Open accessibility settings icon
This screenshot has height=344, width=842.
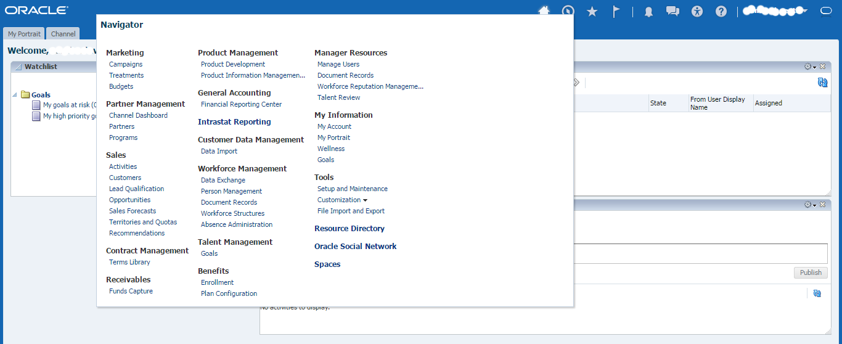[697, 11]
